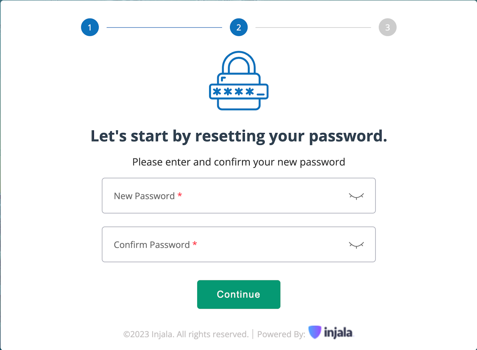Click the Injala shield logo icon
This screenshot has height=350, width=477.
[x=315, y=332]
